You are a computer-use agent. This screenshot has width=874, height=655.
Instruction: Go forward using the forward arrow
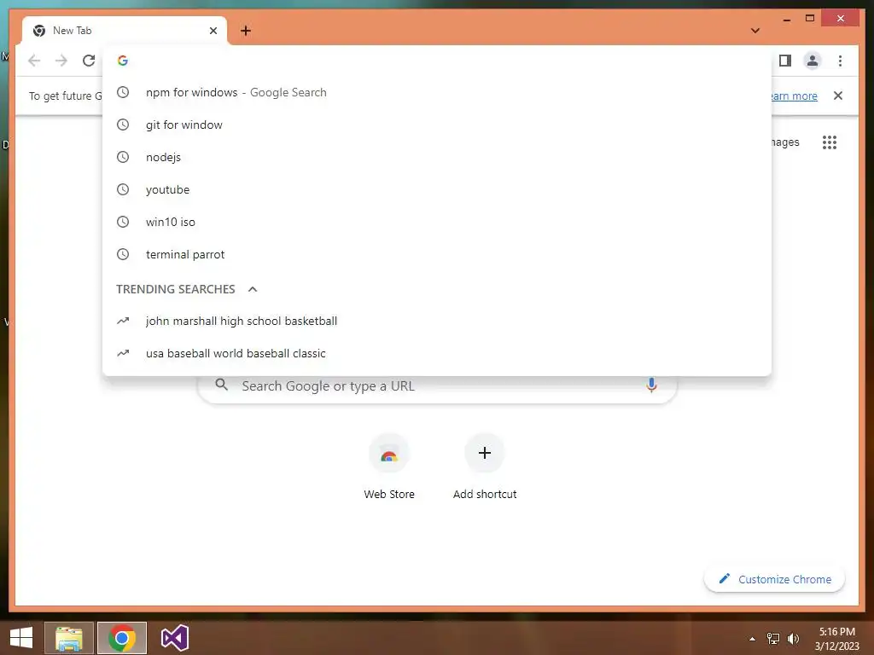[x=61, y=61]
